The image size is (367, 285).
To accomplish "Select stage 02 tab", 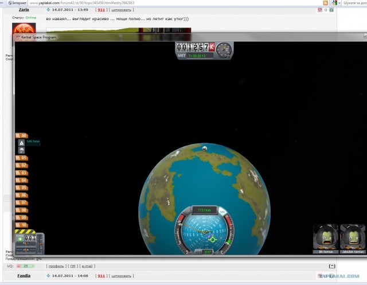I will coord(22,165).
